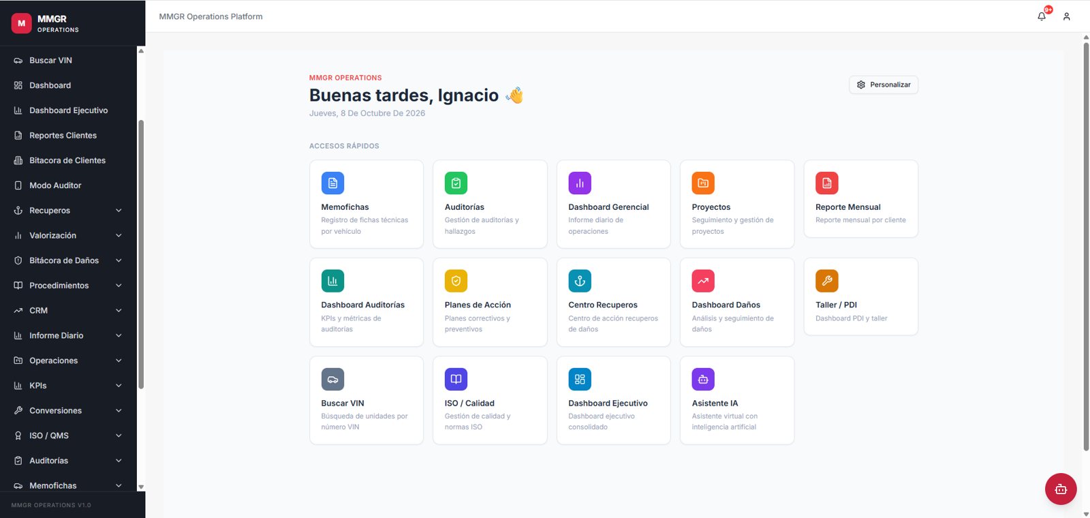The height and width of the screenshot is (518, 1090).
Task: Expand the Recuperos sidebar chevron
Action: point(119,211)
